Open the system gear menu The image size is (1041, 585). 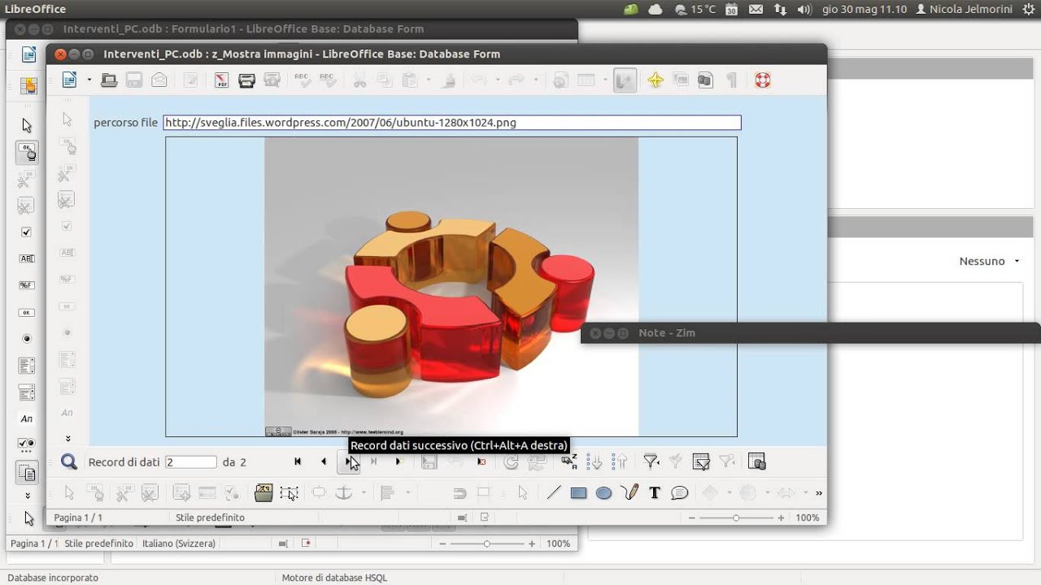(x=1028, y=10)
